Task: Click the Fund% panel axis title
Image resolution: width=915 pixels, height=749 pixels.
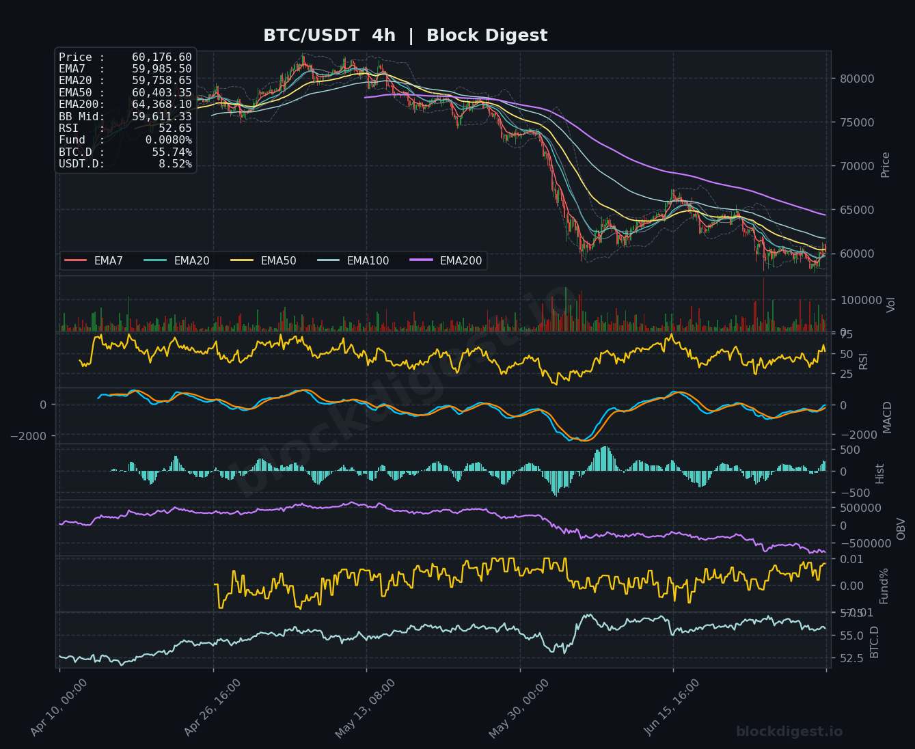Action: [x=884, y=586]
